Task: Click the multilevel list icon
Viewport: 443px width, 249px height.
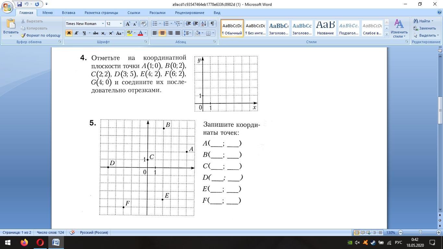Action: coord(177,24)
